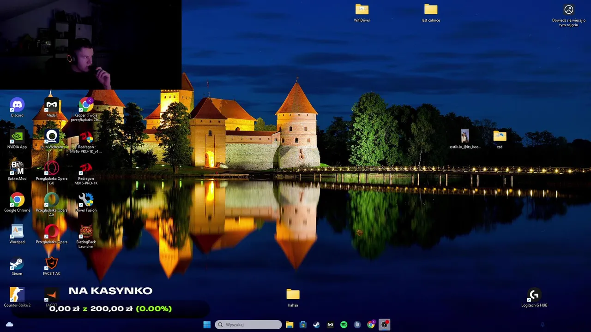The width and height of the screenshot is (591, 332).
Task: Launch Medal from the desktop
Action: tap(52, 108)
